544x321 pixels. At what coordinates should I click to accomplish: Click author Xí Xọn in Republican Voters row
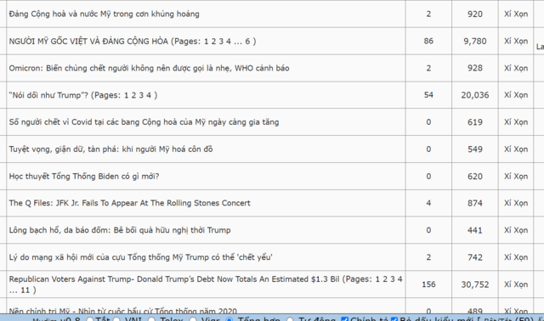click(x=516, y=284)
